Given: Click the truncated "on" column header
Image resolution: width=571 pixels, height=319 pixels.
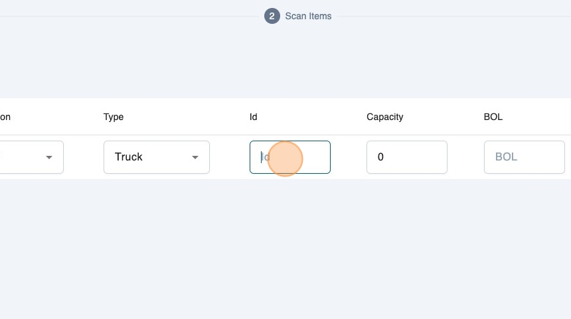Looking at the screenshot, I should (5, 117).
